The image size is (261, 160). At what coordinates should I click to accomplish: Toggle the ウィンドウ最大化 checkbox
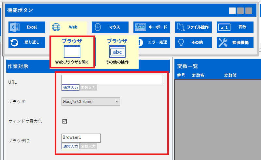tap(64, 121)
